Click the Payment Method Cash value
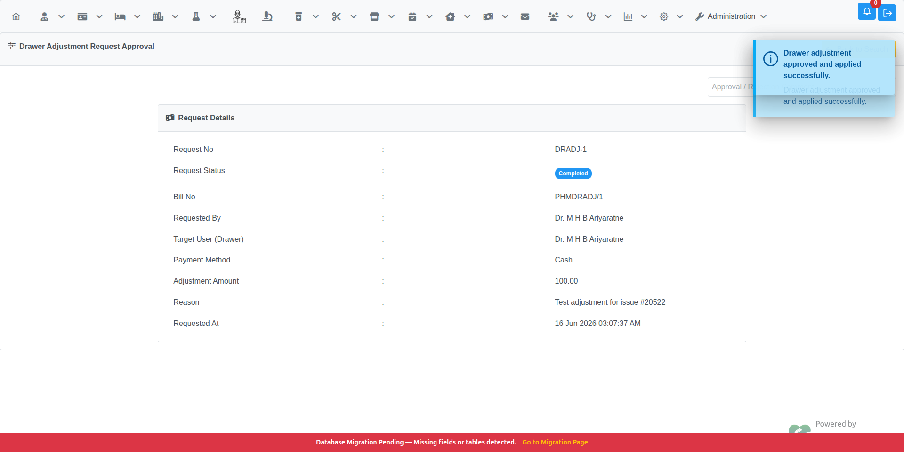904x452 pixels. (564, 260)
